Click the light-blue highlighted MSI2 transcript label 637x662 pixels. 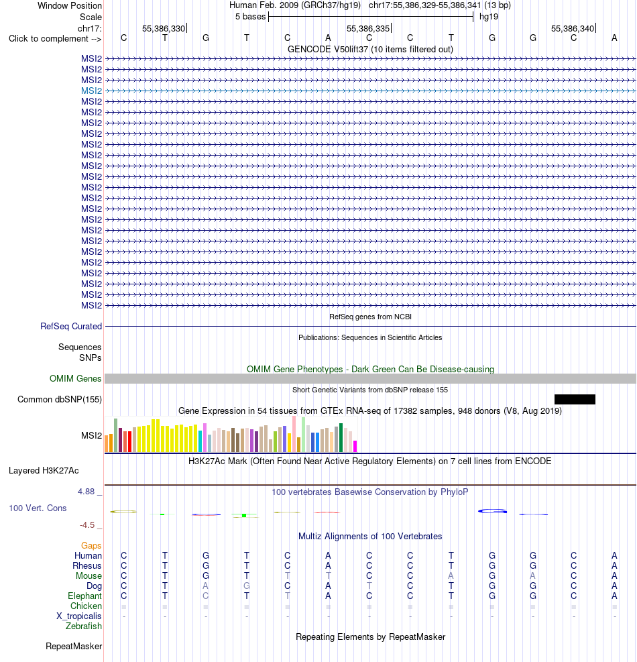click(x=91, y=91)
